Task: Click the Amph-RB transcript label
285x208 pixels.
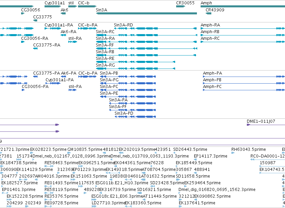Action: click(x=210, y=31)
